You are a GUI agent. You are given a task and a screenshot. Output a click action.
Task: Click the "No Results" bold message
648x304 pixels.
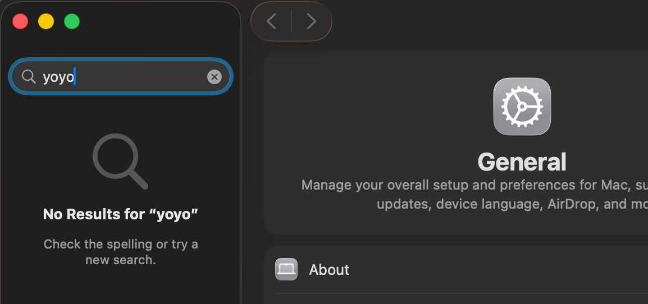(121, 214)
